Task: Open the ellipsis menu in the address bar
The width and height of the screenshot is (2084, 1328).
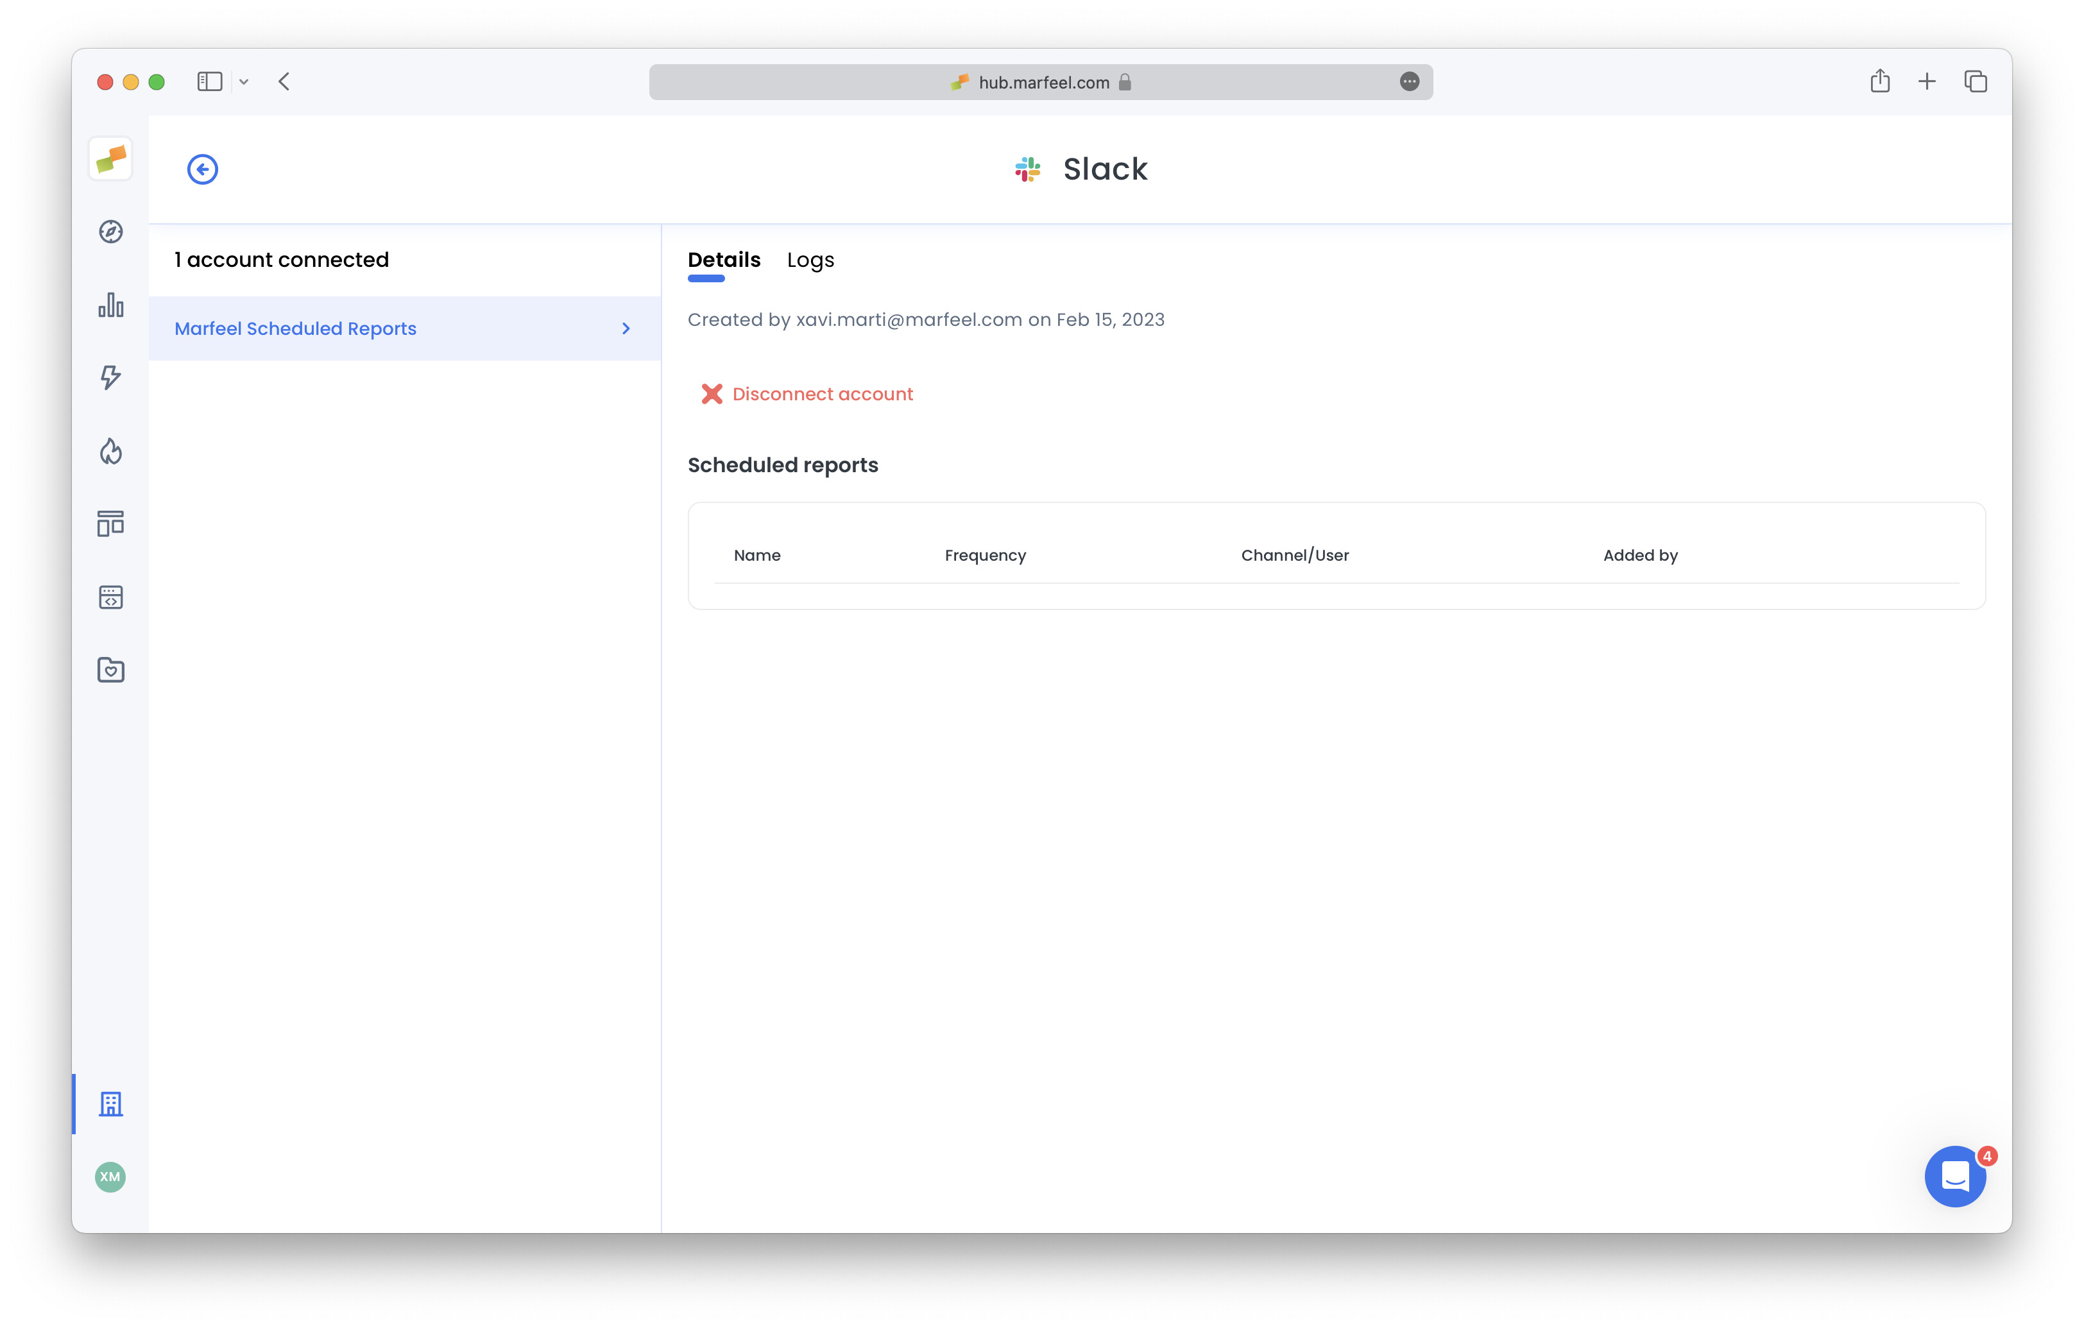Action: click(1411, 81)
